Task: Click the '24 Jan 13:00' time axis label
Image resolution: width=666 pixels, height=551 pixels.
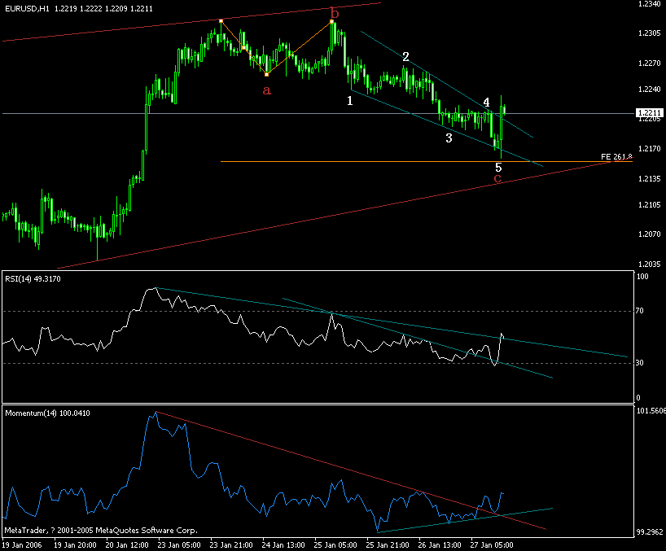Action: point(283,545)
